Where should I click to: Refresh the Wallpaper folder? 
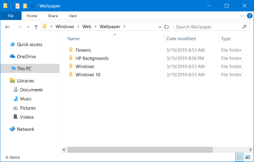pyautogui.click(x=166, y=27)
